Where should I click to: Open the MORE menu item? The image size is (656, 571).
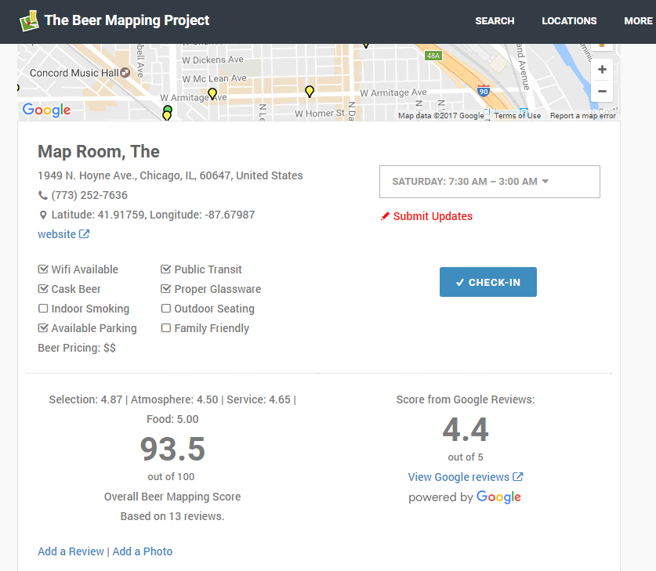638,21
